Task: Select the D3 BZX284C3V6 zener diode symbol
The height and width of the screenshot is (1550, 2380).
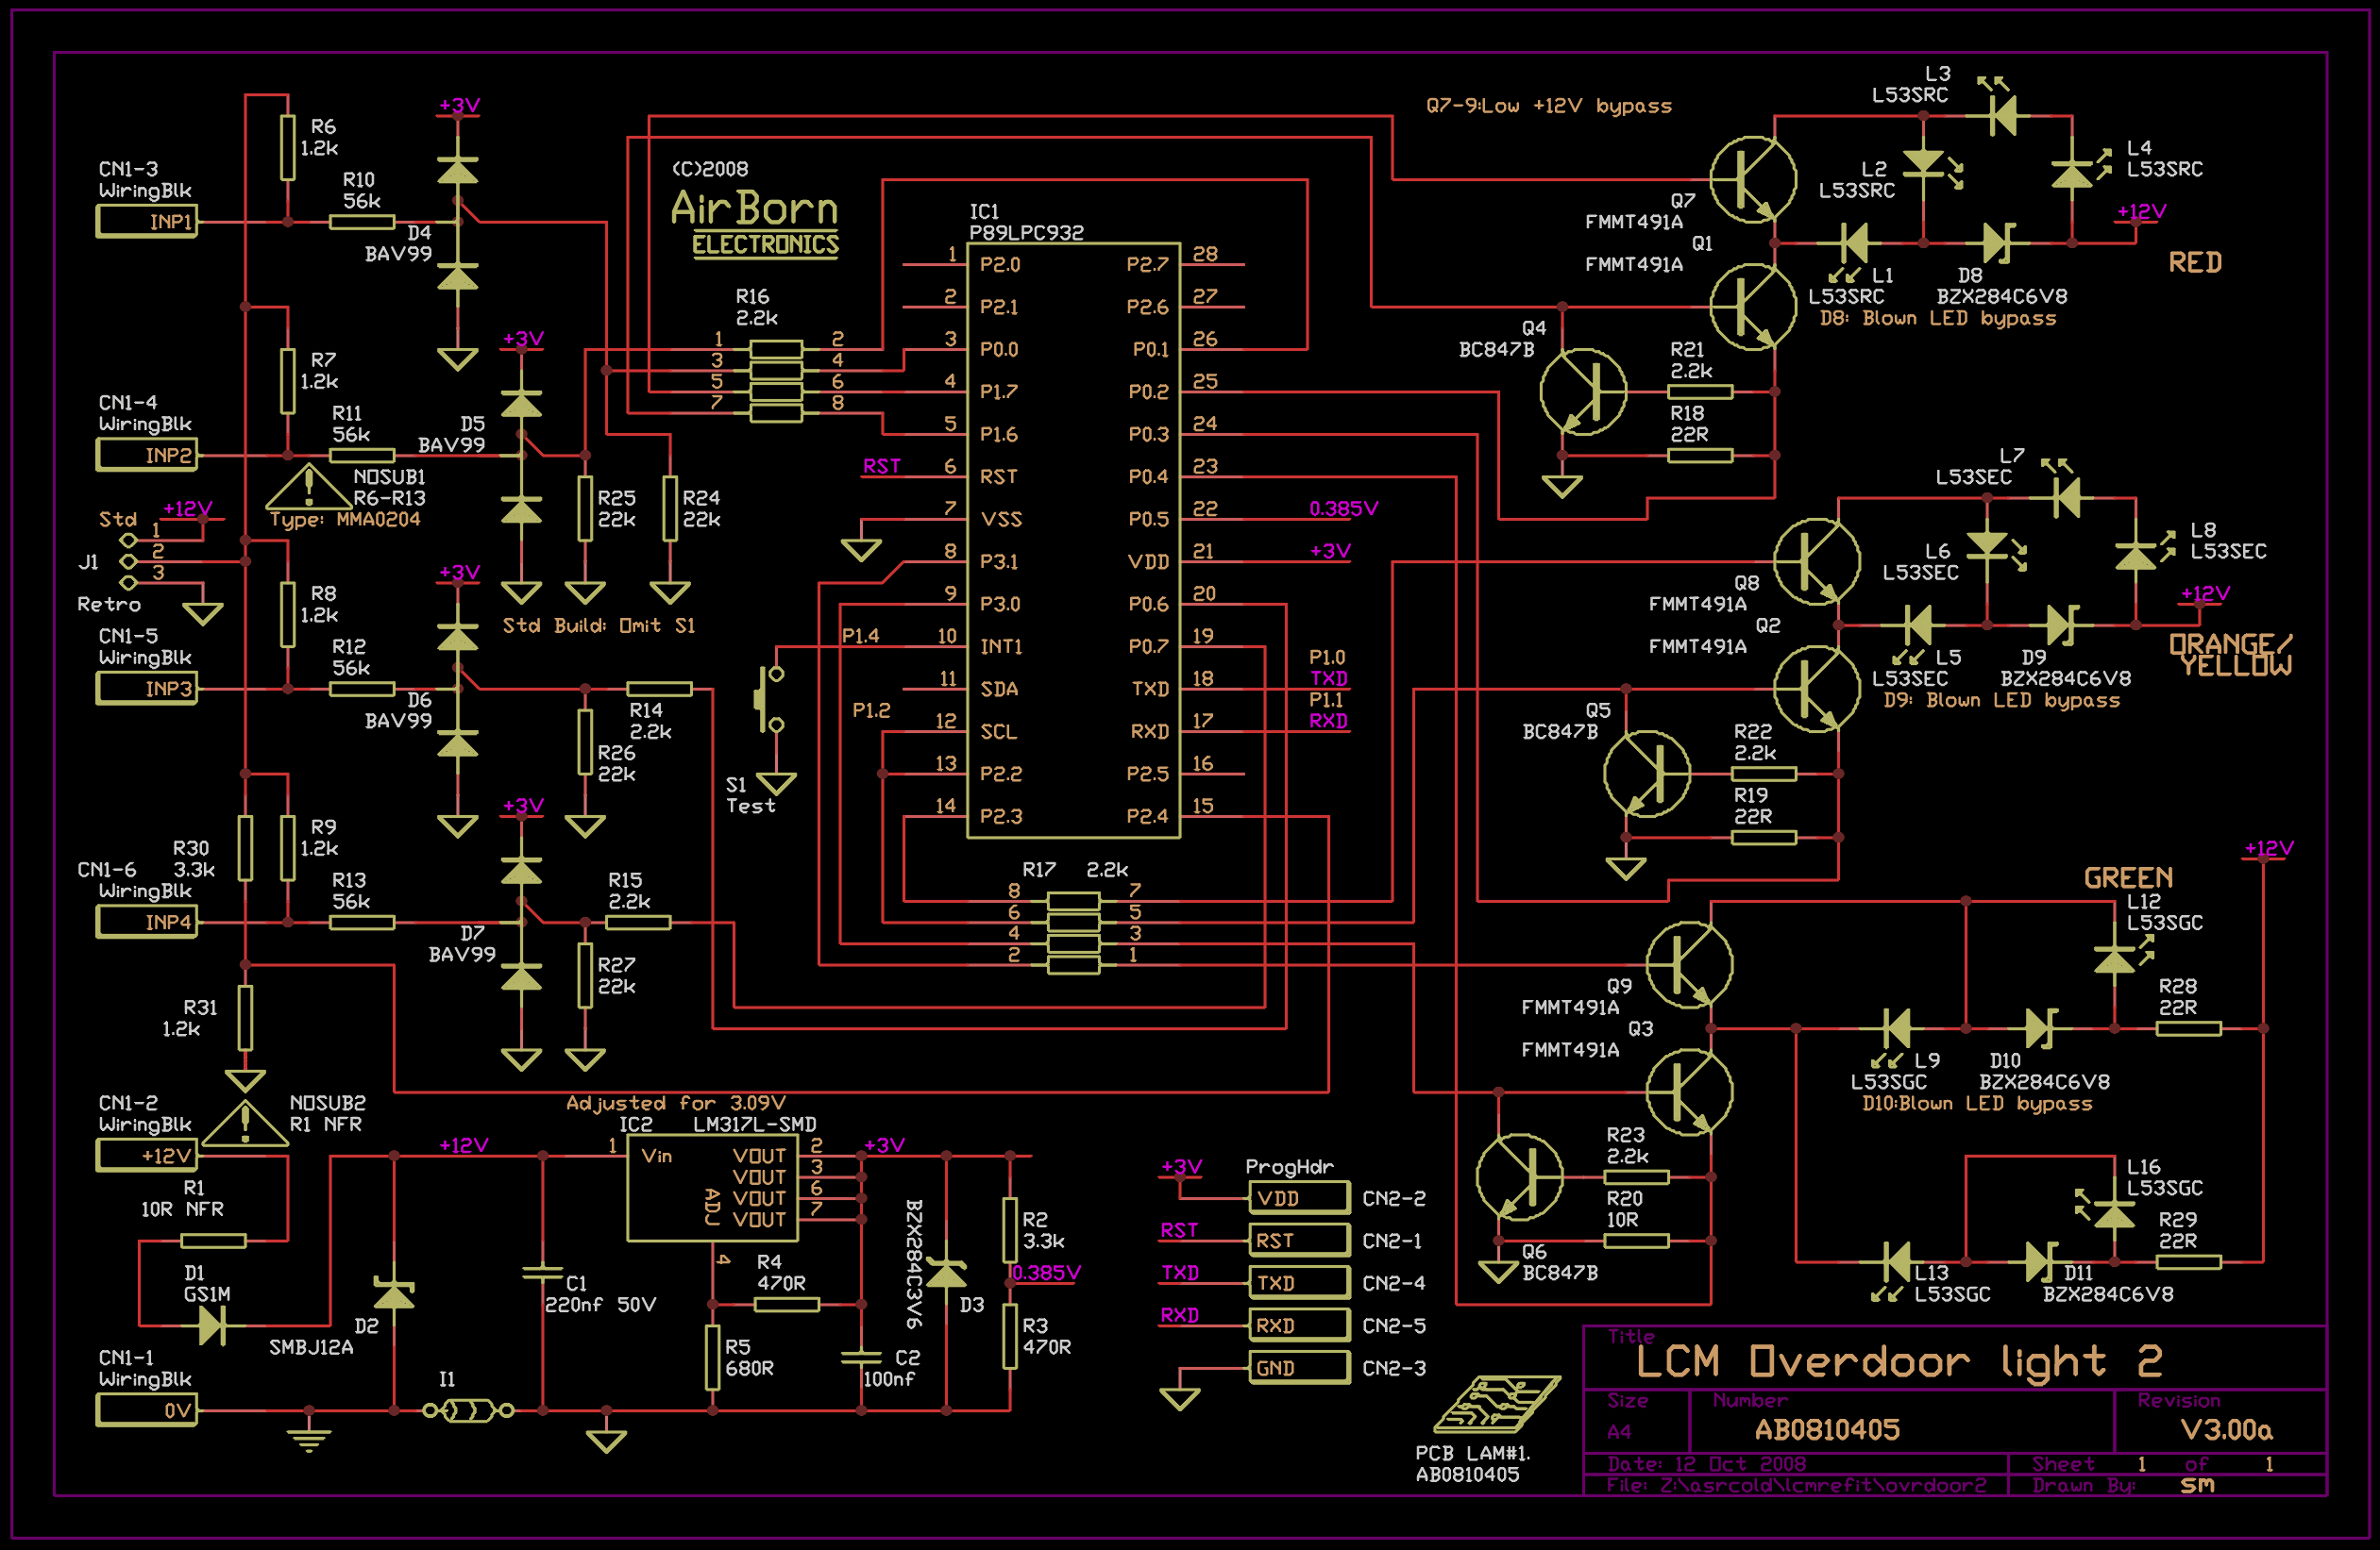Action: [946, 1275]
